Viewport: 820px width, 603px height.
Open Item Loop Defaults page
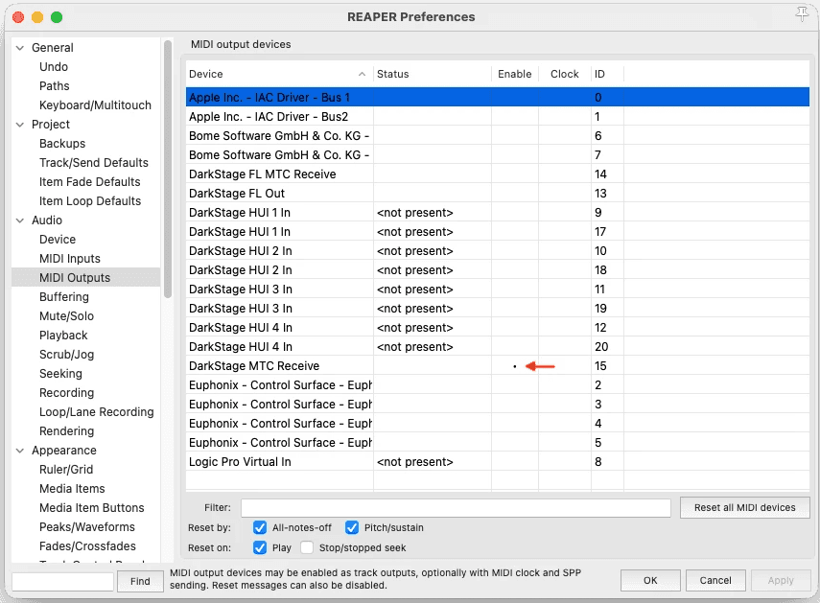(x=90, y=201)
